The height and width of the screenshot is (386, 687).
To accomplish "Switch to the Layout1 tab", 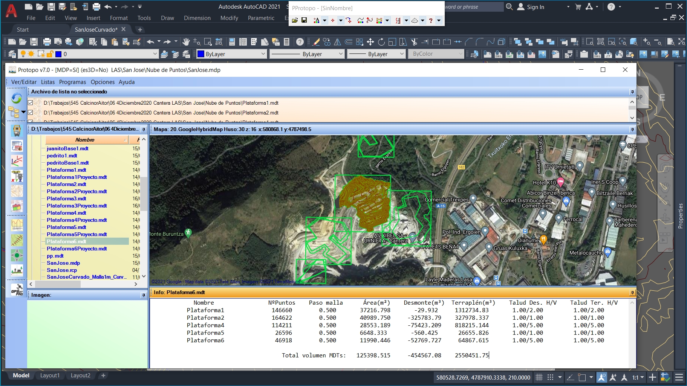I will [50, 375].
